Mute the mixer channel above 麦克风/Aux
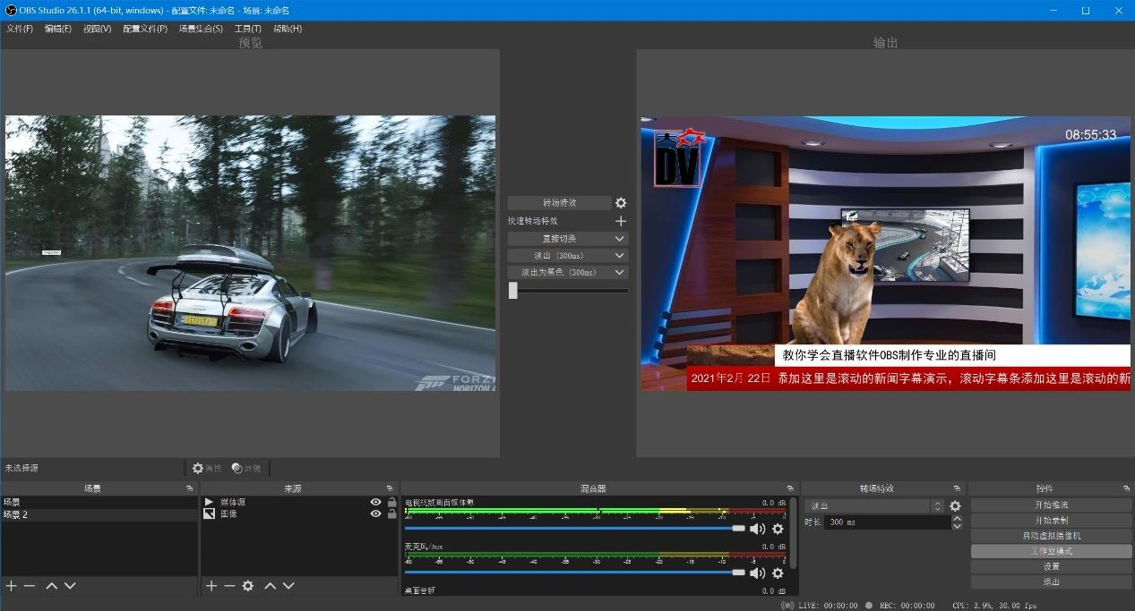 tap(758, 529)
